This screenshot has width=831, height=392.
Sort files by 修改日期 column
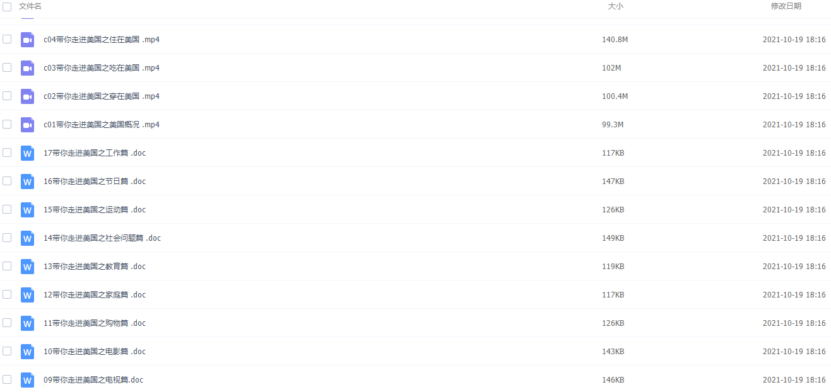786,6
